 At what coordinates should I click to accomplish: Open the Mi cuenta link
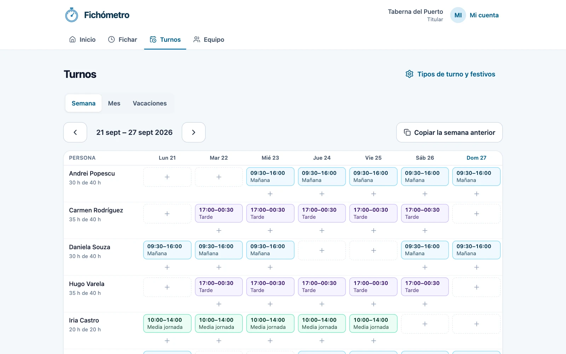click(x=484, y=15)
